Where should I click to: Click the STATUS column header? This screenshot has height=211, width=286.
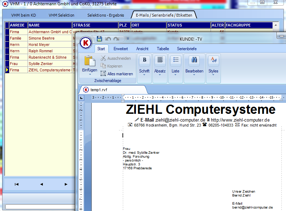tap(189, 25)
